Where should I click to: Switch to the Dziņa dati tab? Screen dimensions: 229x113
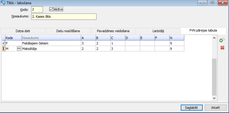pyautogui.click(x=23, y=31)
